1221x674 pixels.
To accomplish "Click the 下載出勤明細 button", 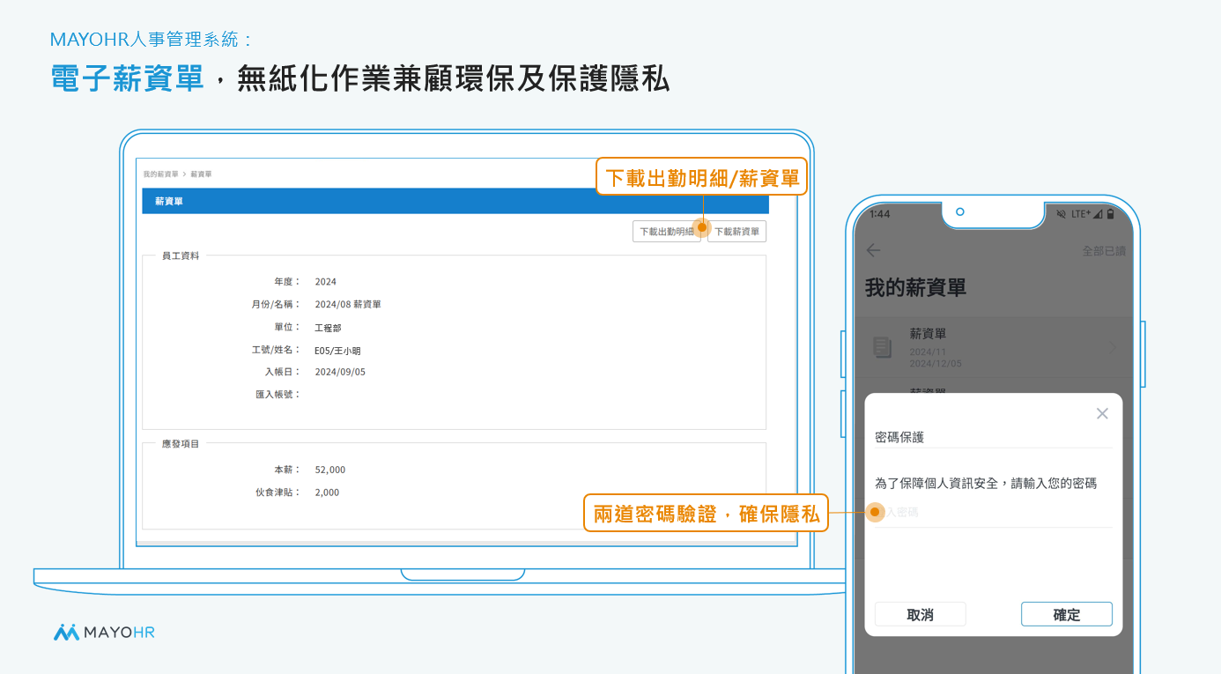I will [x=667, y=232].
